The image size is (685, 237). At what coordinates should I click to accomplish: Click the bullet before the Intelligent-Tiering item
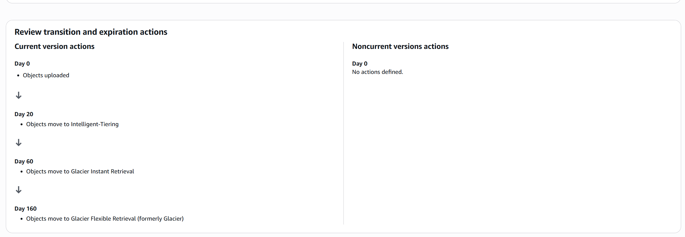(22, 124)
